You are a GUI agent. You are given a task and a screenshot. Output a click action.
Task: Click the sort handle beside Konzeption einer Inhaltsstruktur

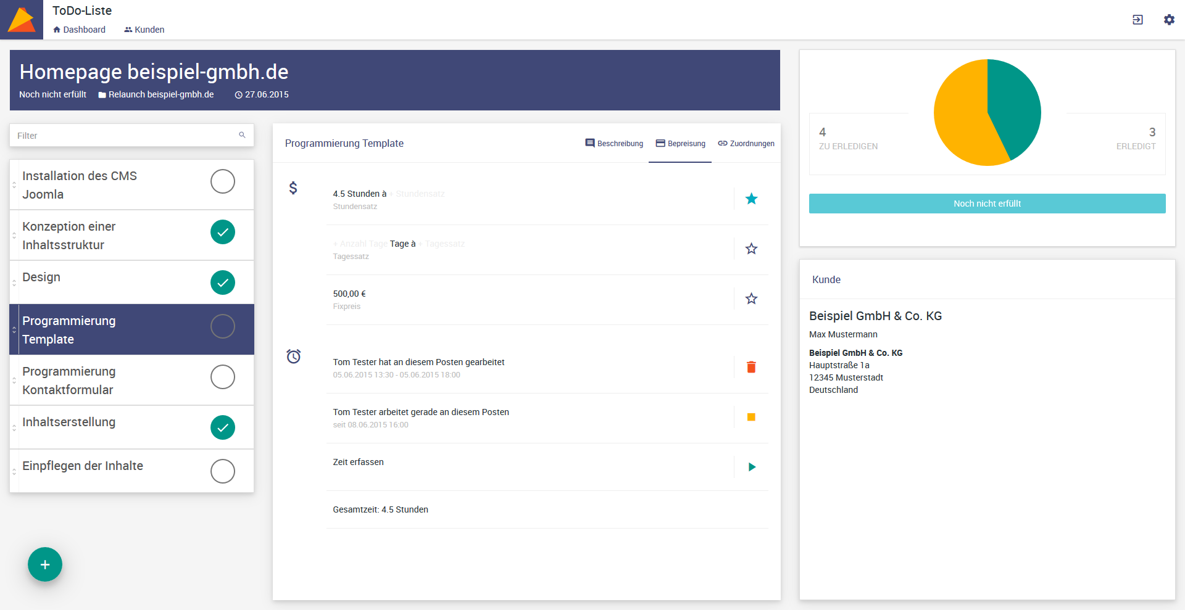[x=14, y=236]
